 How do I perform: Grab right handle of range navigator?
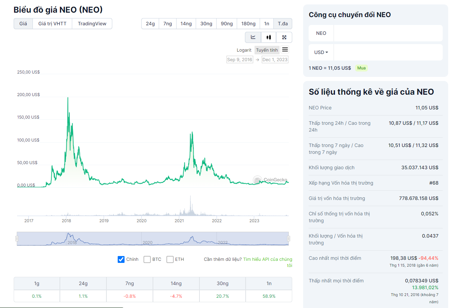(288, 239)
